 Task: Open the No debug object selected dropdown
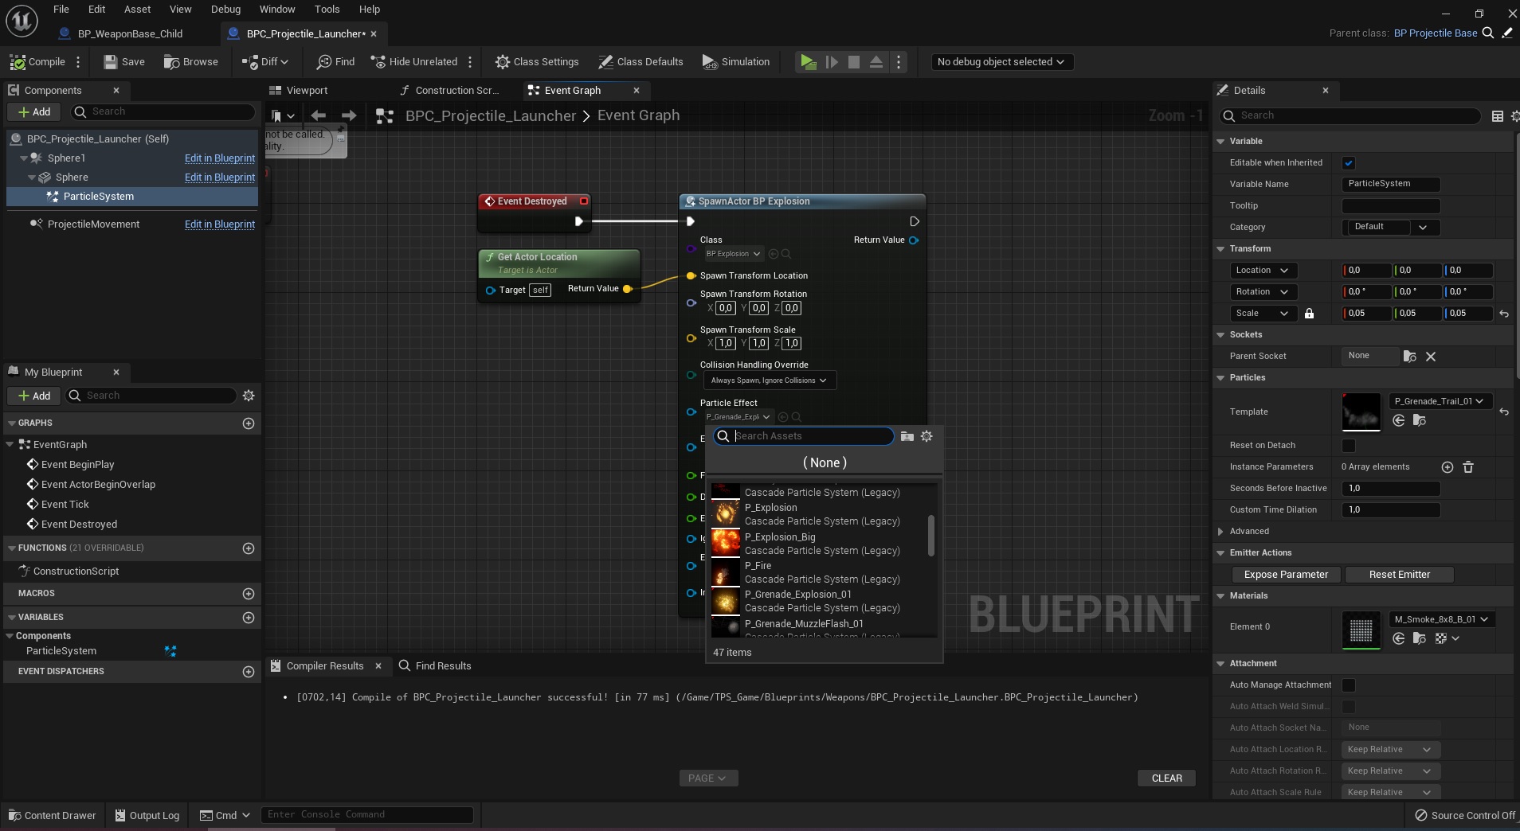(1001, 62)
